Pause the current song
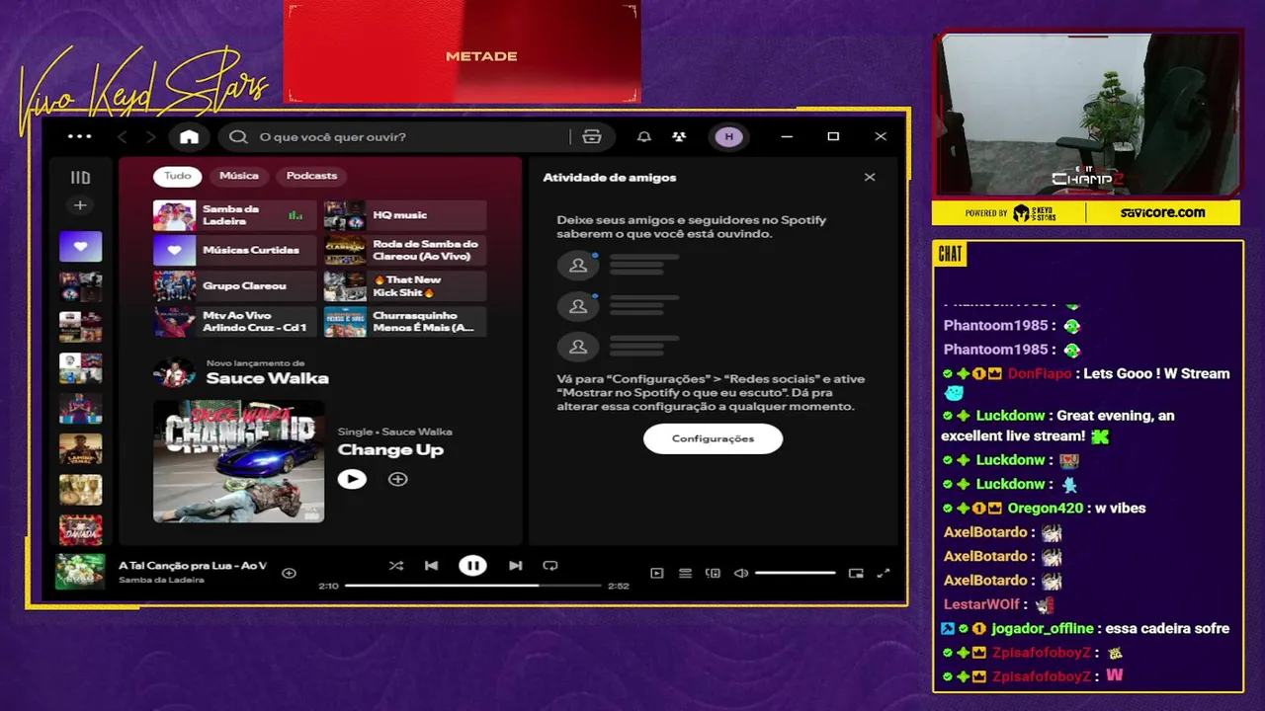 (x=472, y=566)
